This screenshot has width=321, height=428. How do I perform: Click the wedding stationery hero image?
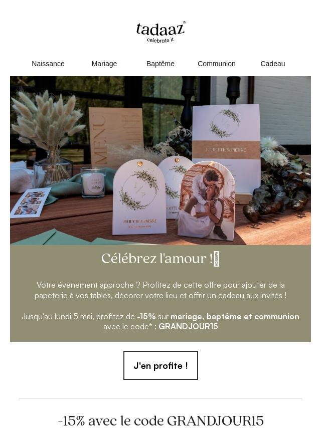(x=160, y=160)
